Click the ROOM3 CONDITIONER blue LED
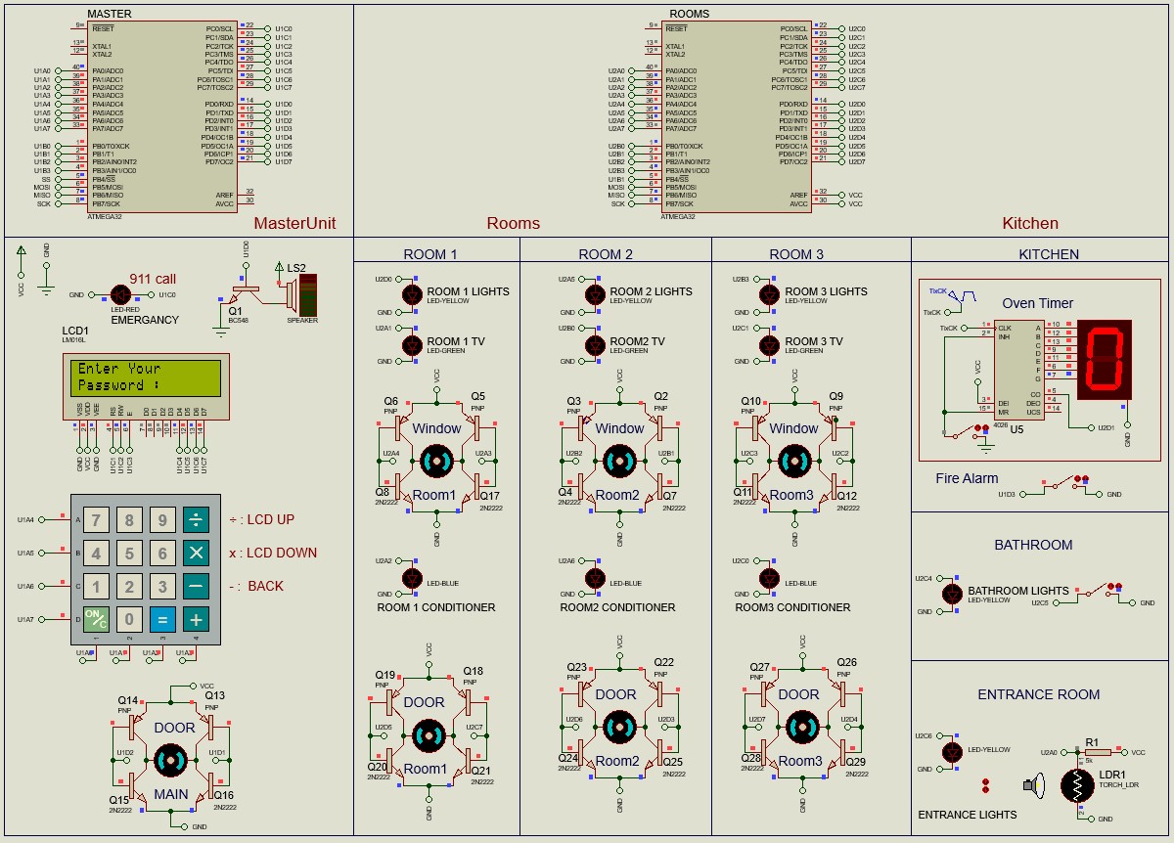 pos(769,579)
